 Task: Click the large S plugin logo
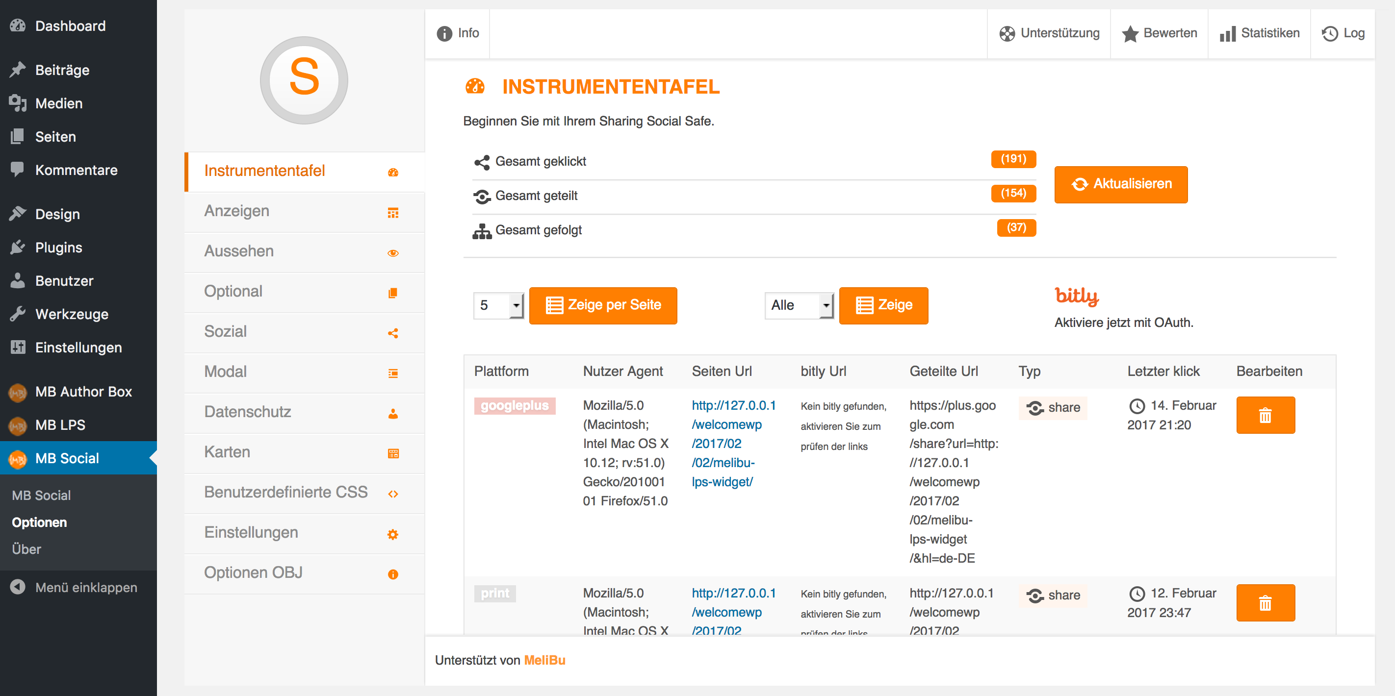coord(304,80)
